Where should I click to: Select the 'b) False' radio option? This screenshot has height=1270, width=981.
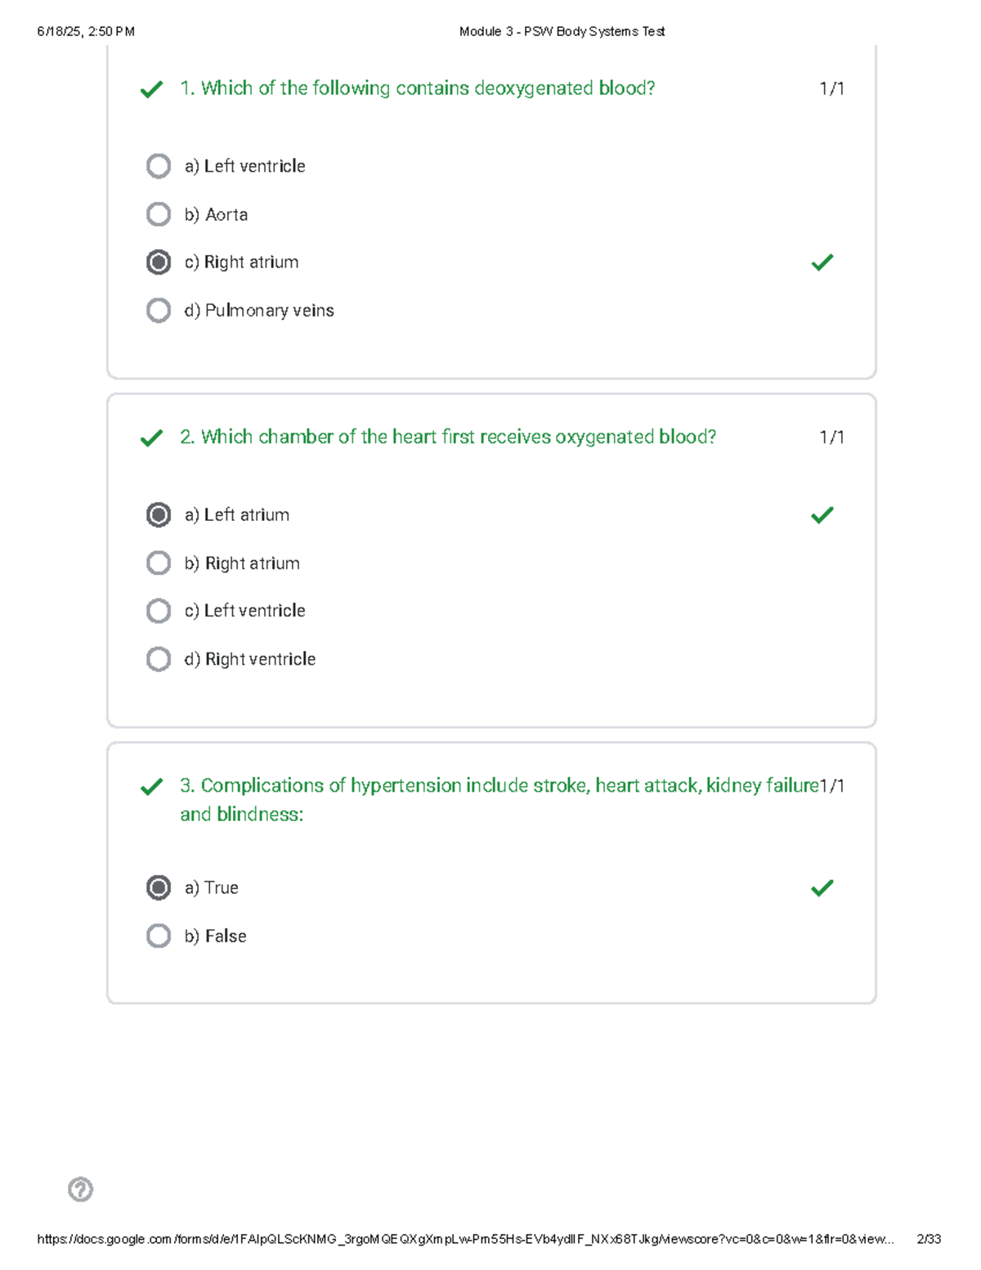pyautogui.click(x=159, y=936)
